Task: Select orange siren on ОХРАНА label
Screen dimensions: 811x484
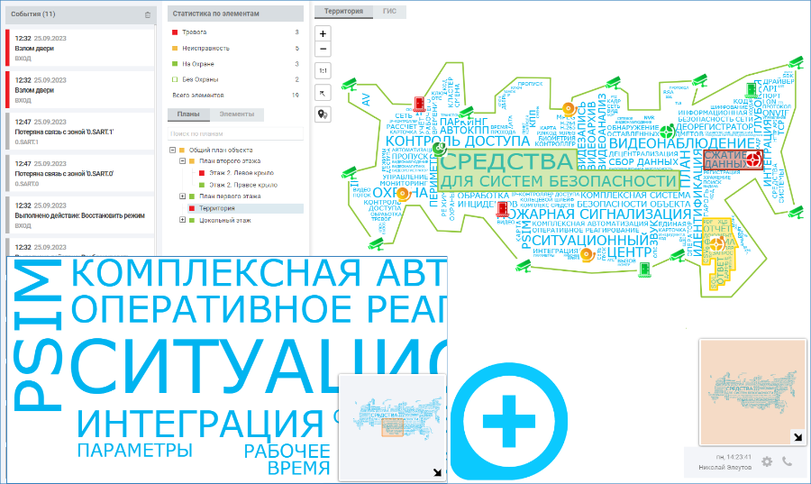Action: click(x=403, y=194)
